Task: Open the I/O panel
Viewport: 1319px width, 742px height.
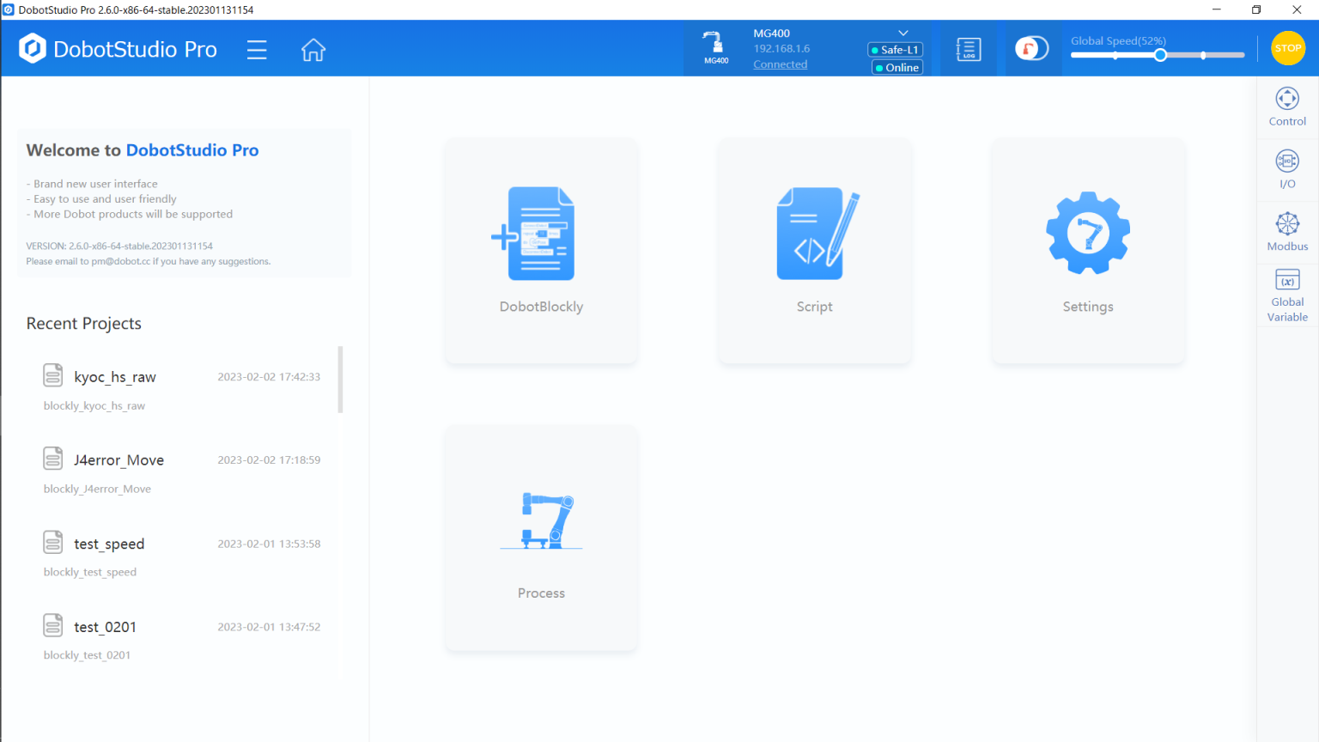Action: 1287,169
